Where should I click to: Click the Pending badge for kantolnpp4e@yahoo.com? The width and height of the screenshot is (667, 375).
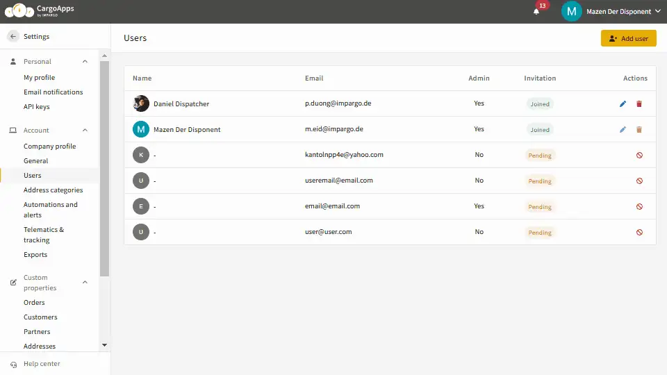[540, 156]
